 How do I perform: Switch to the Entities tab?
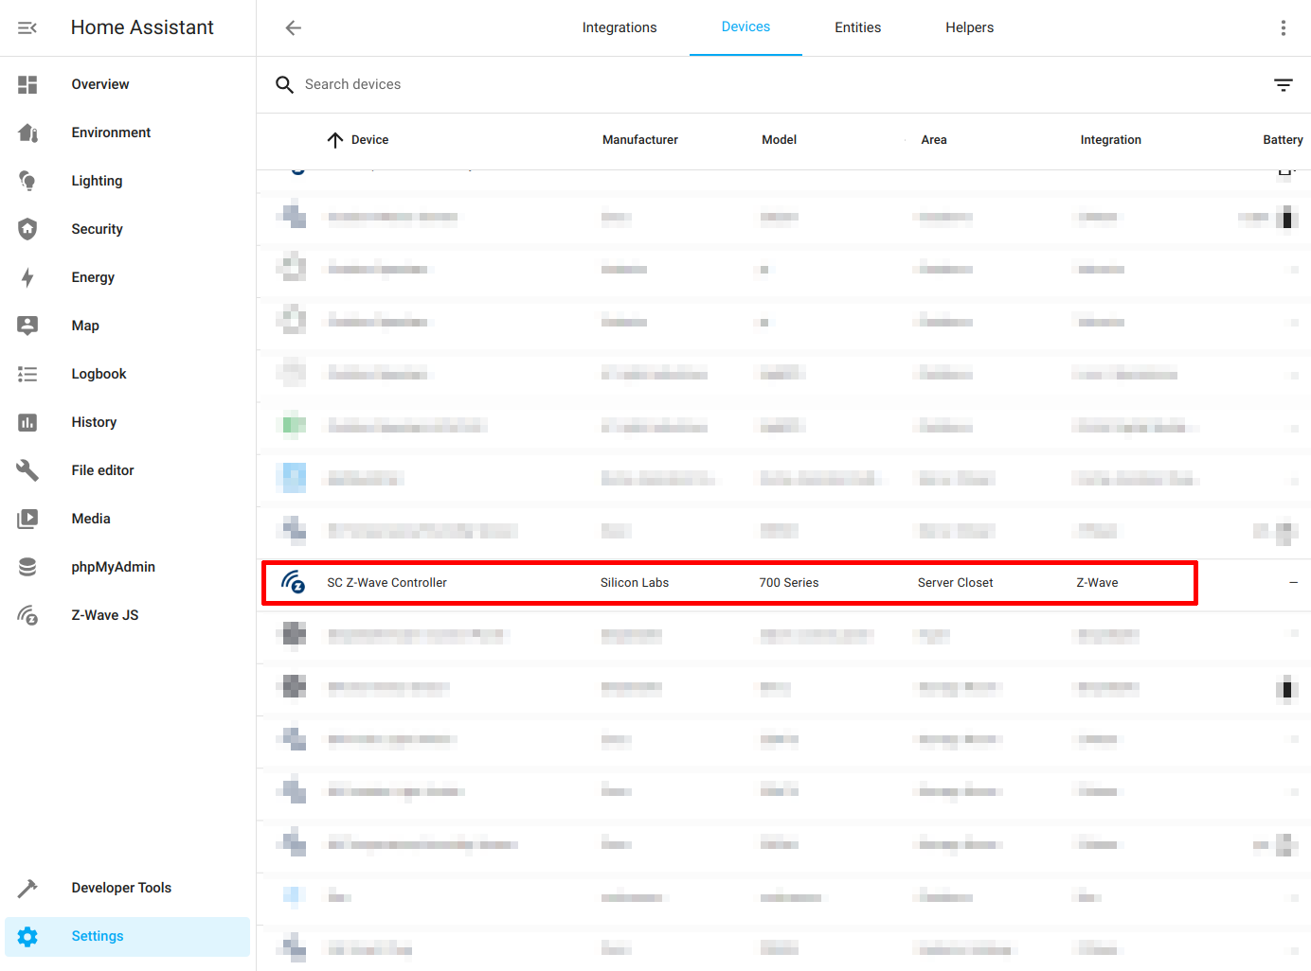point(857,27)
